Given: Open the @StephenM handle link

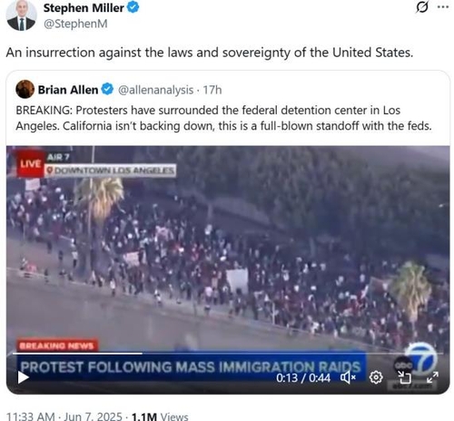Looking at the screenshot, I should tap(75, 24).
